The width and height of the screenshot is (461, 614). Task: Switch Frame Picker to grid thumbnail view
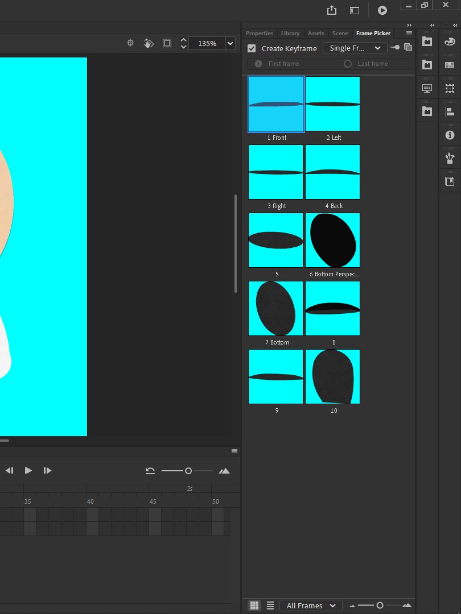tap(254, 605)
